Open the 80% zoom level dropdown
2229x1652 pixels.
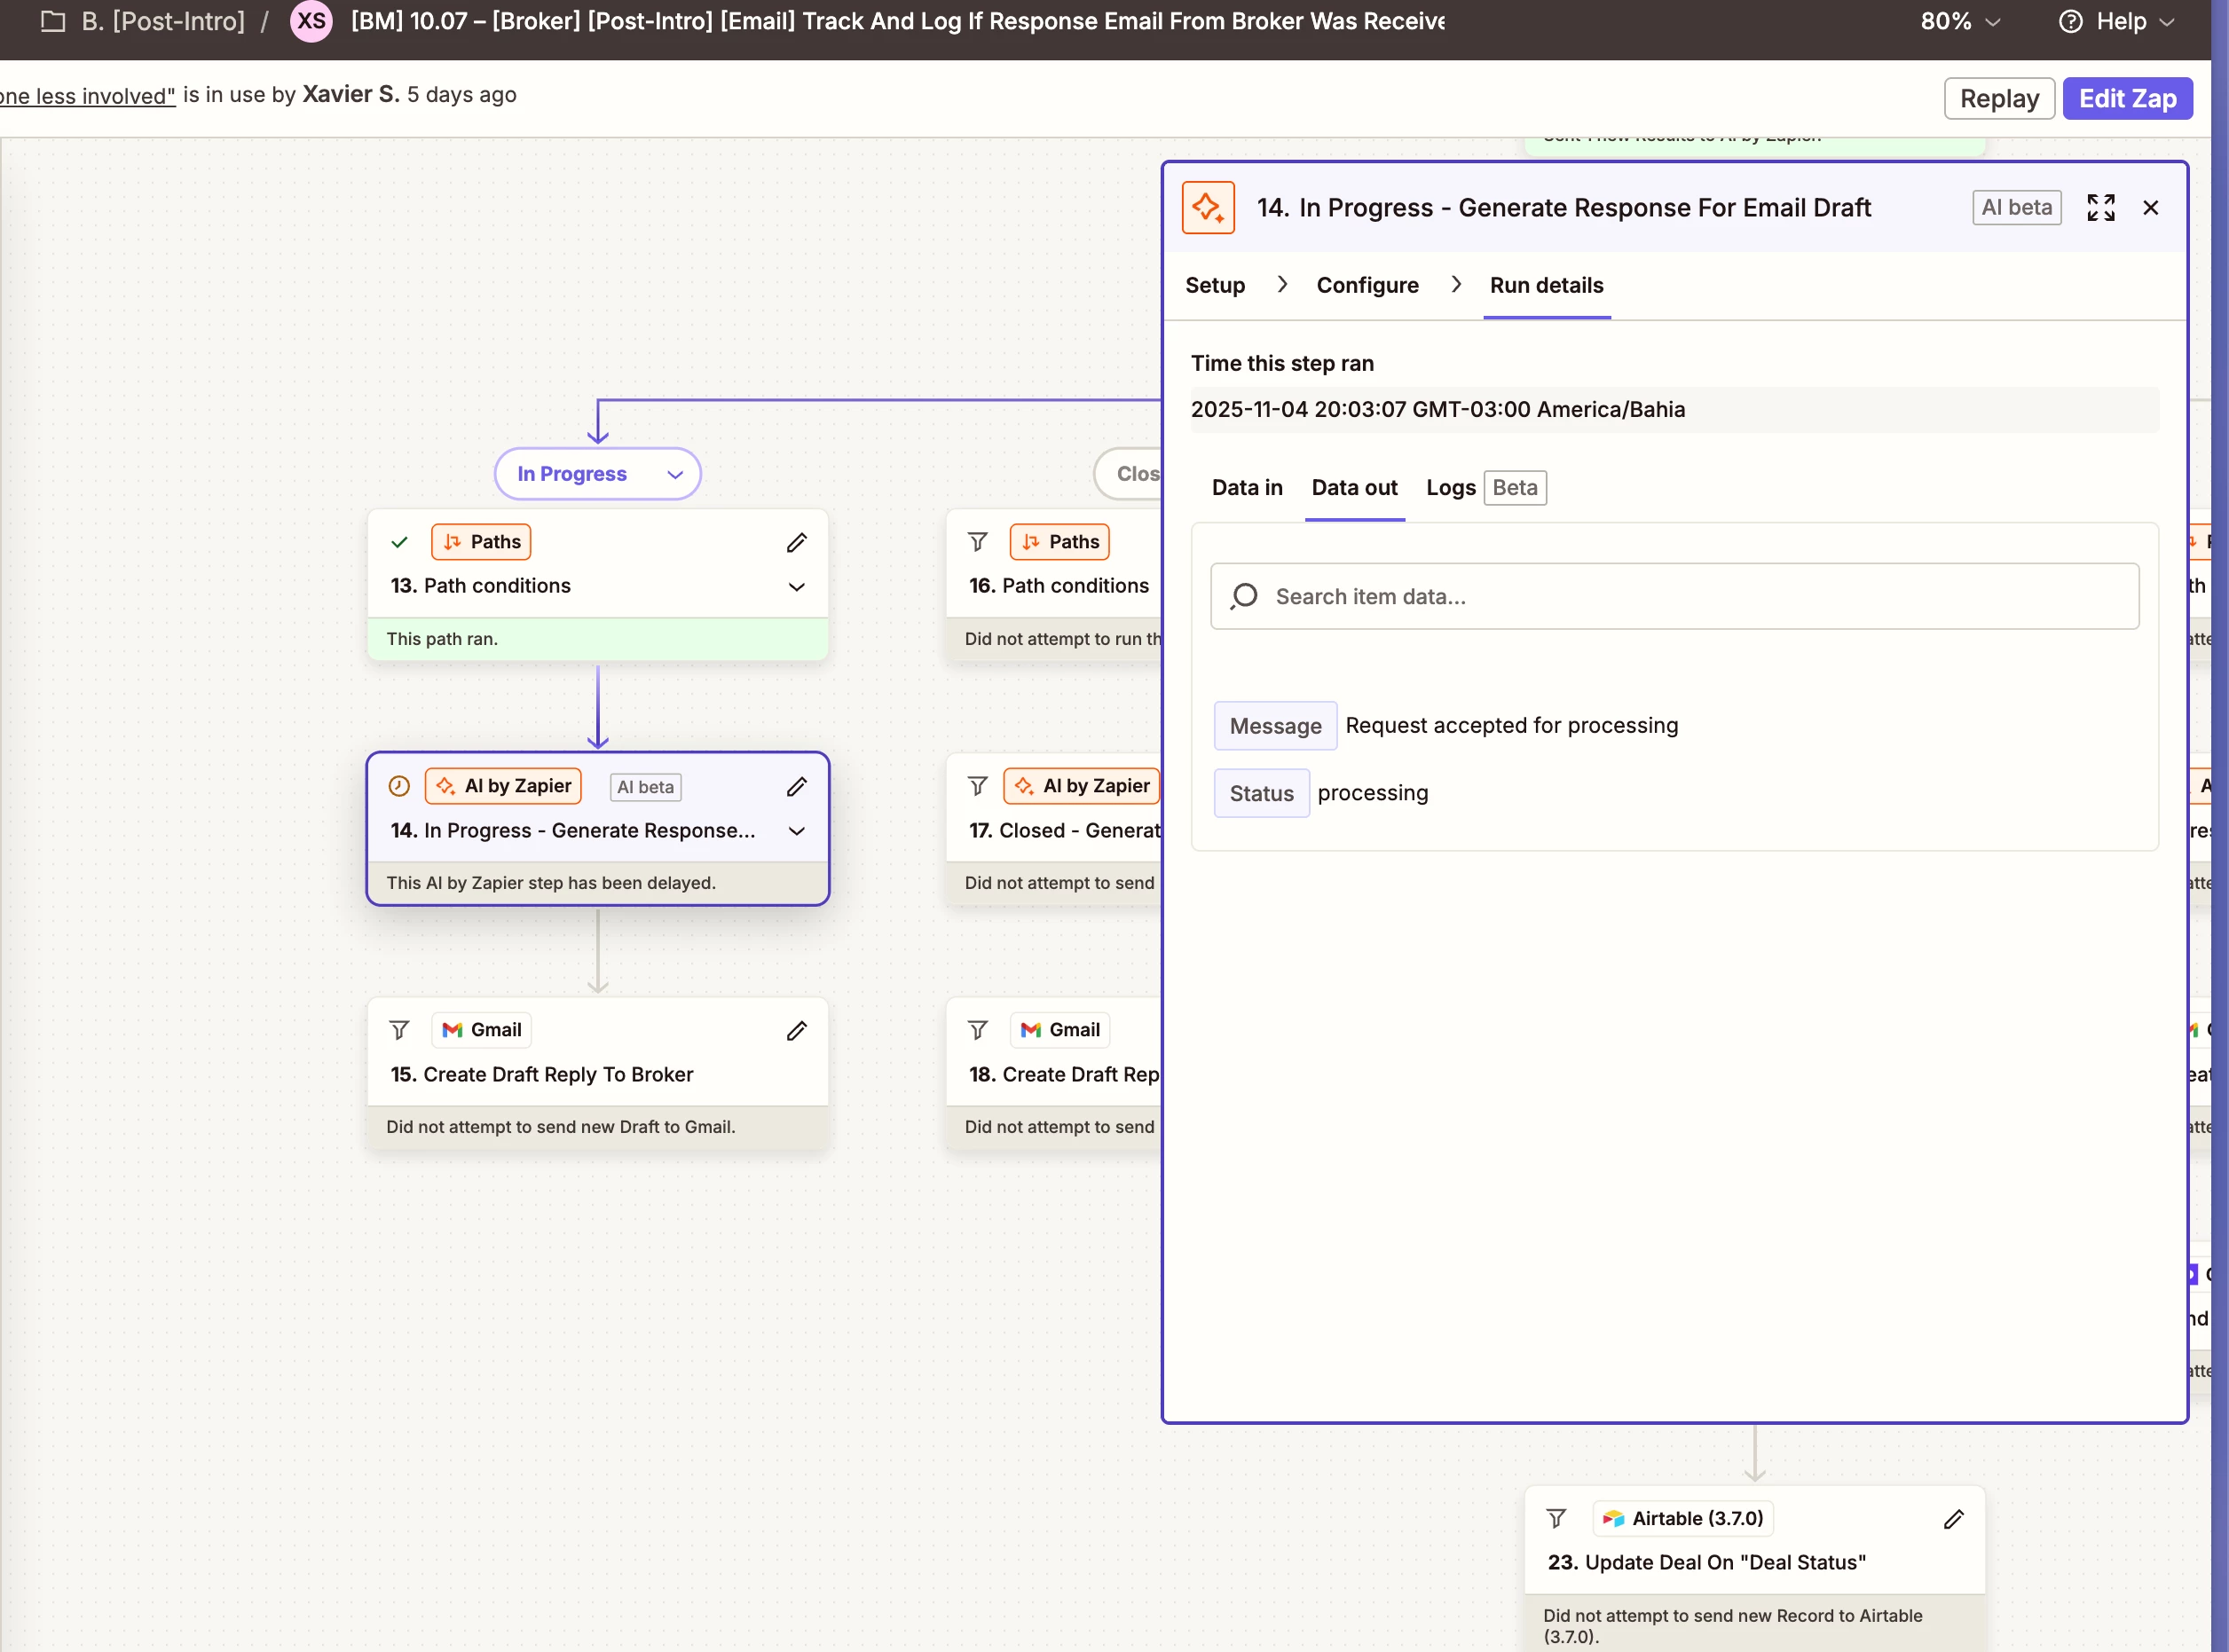(x=1959, y=21)
